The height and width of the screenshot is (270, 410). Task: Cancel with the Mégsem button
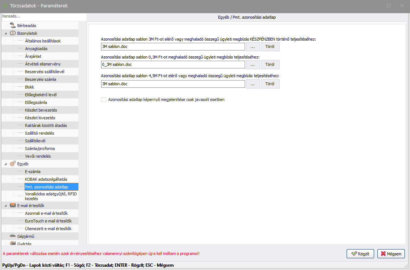coord(391,254)
